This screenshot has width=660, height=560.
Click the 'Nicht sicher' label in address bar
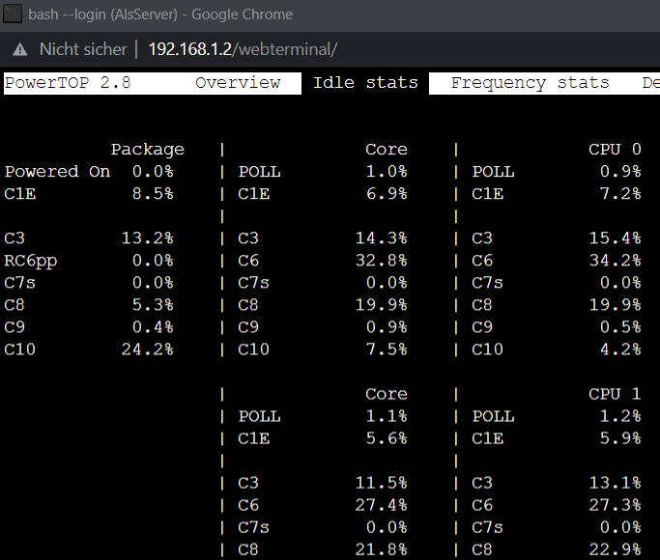[x=83, y=49]
